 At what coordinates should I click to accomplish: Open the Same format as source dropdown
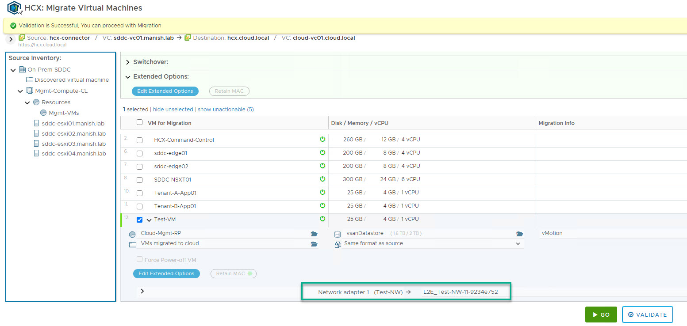(x=518, y=244)
